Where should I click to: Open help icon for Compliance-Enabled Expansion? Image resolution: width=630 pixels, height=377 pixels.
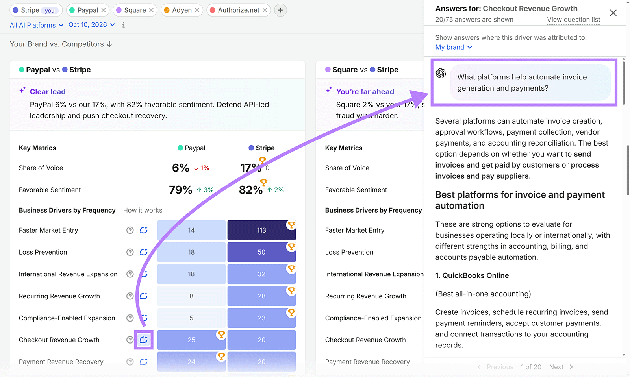(130, 318)
